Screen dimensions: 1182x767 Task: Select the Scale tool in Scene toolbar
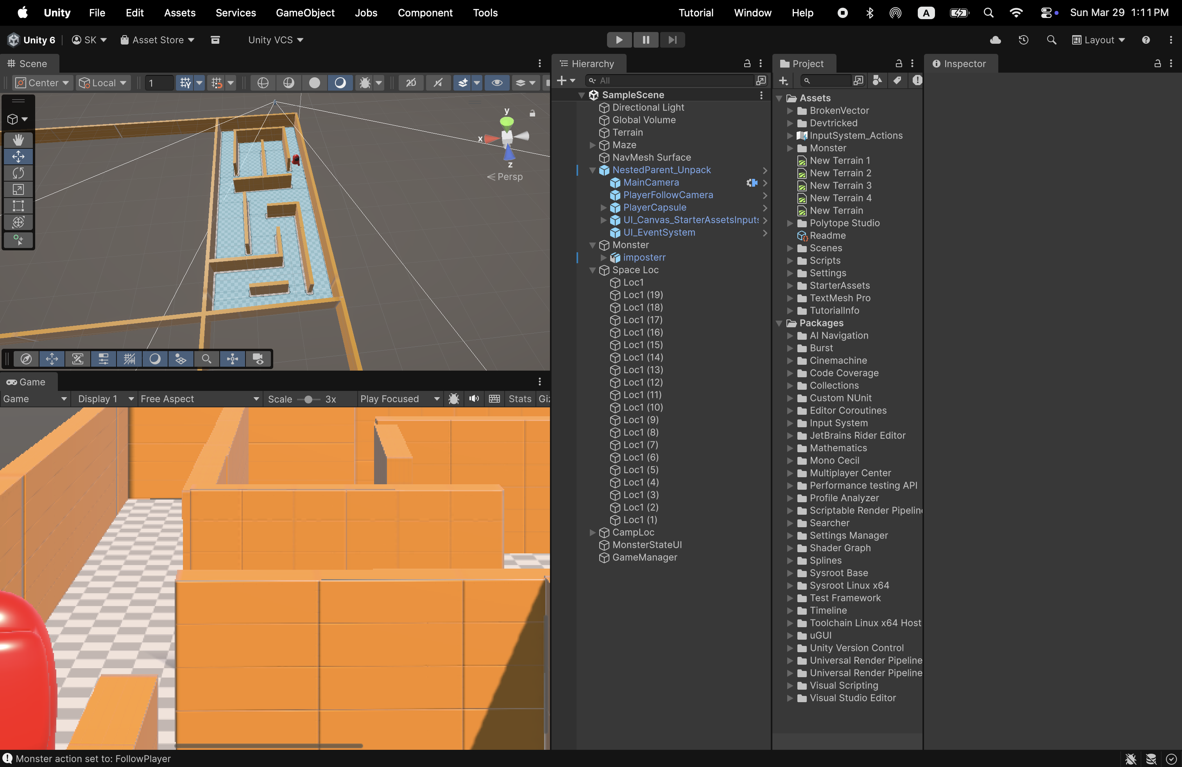(18, 189)
